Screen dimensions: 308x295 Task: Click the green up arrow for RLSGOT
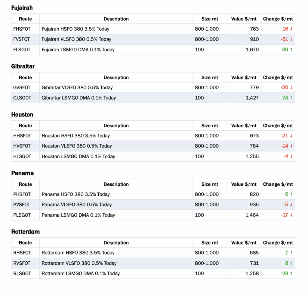(291, 273)
